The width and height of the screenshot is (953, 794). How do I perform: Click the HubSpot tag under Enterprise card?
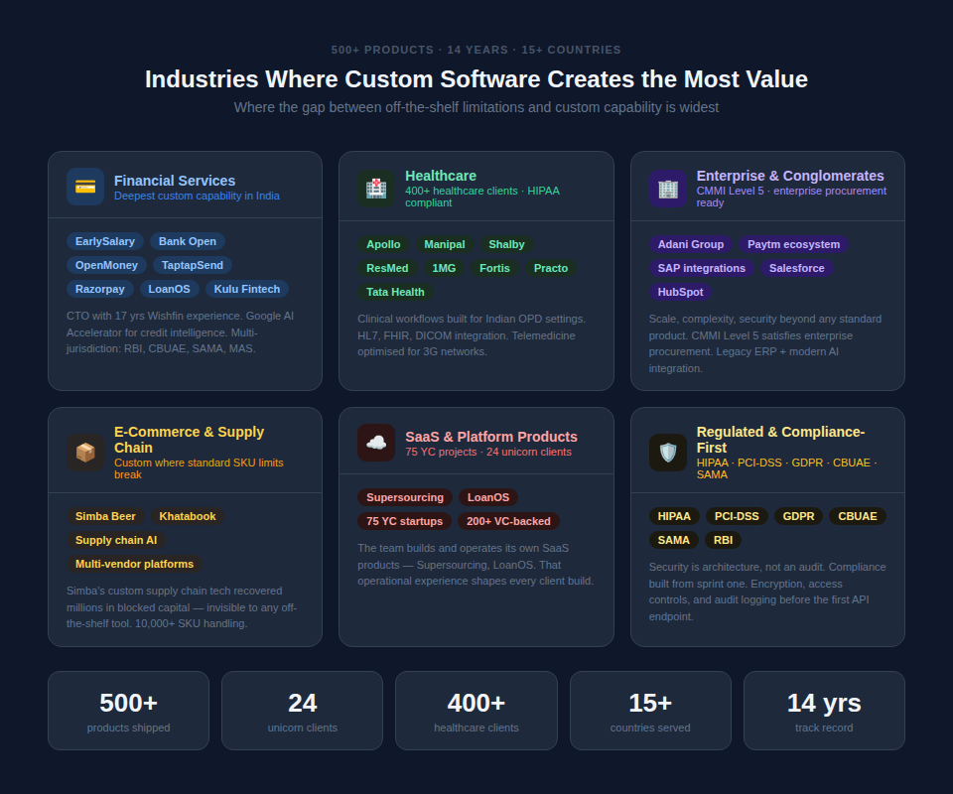tap(680, 292)
